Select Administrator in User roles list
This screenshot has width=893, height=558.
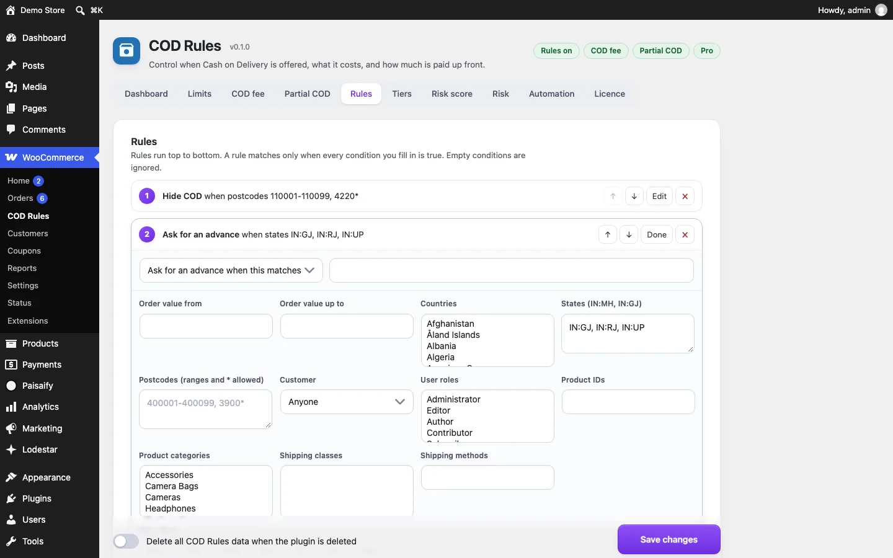(453, 399)
